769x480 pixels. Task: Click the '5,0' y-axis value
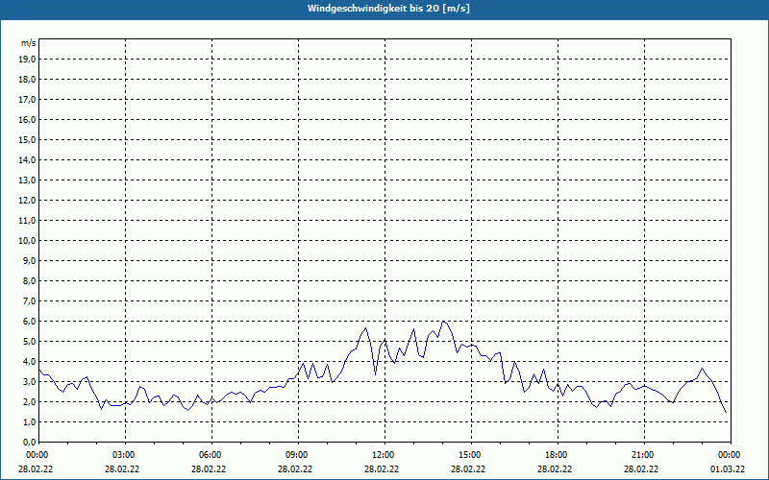[29, 342]
